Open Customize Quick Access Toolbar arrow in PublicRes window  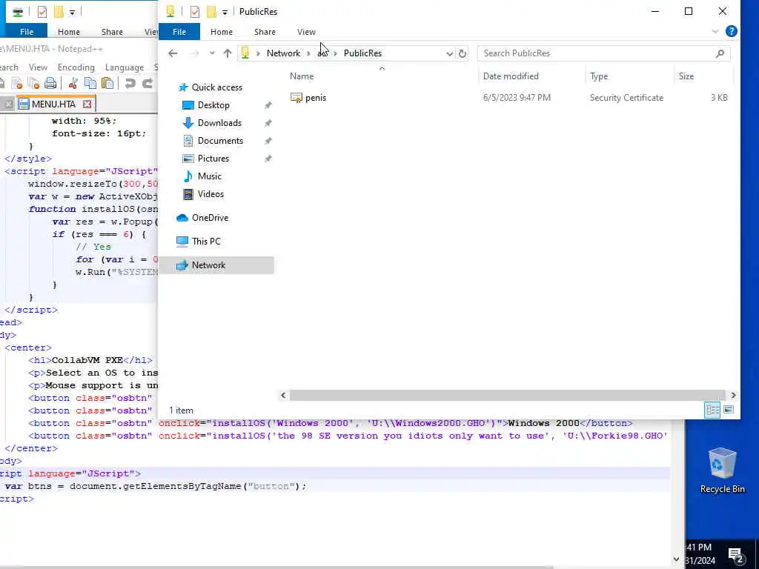tap(225, 12)
